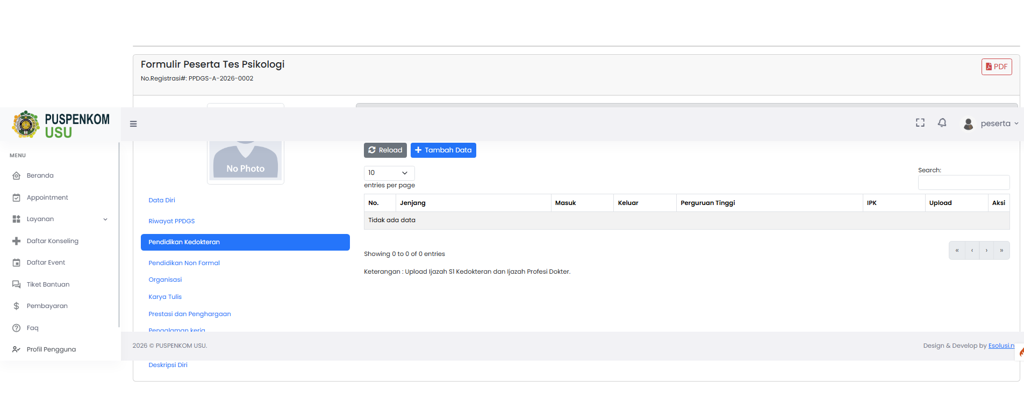The width and height of the screenshot is (1024, 410).
Task: Click the Faq question mark icon
Action: [16, 328]
